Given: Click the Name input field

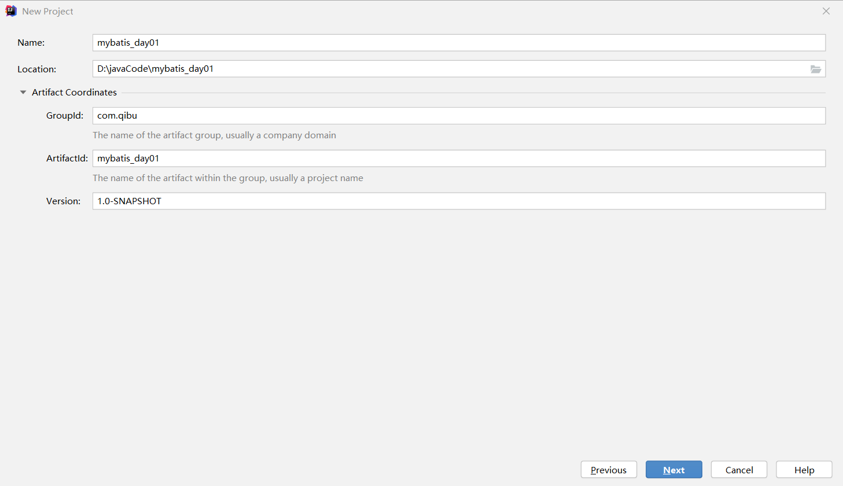Looking at the screenshot, I should (x=459, y=43).
